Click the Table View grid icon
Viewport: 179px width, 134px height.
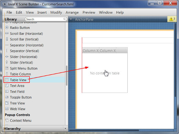(x=7, y=80)
